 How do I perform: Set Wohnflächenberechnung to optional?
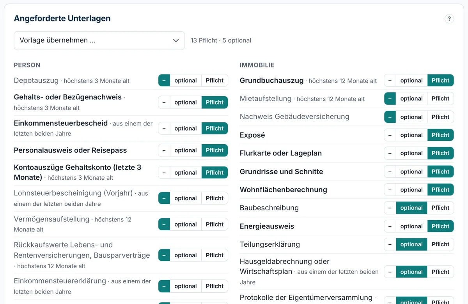(411, 190)
